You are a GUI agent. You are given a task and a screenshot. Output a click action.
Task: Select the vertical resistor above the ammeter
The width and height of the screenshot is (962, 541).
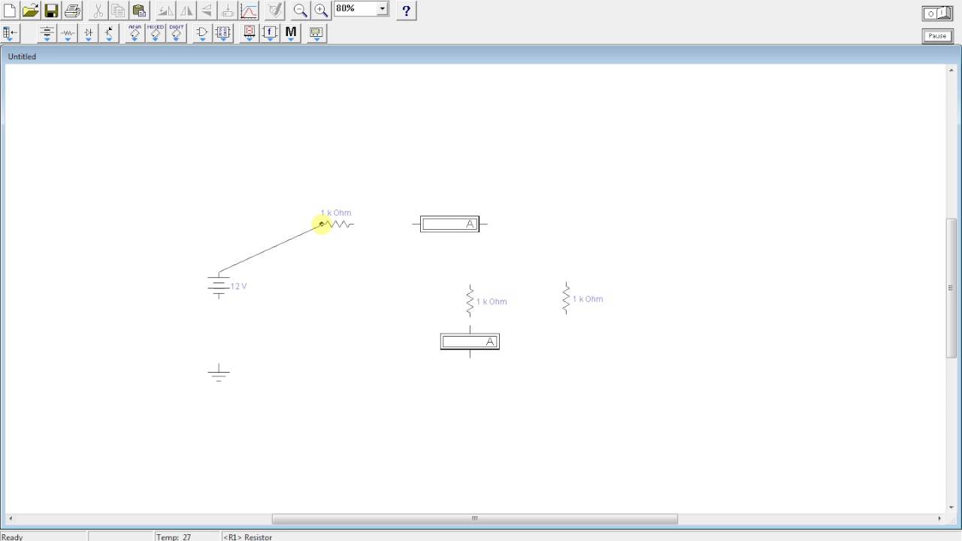[470, 301]
